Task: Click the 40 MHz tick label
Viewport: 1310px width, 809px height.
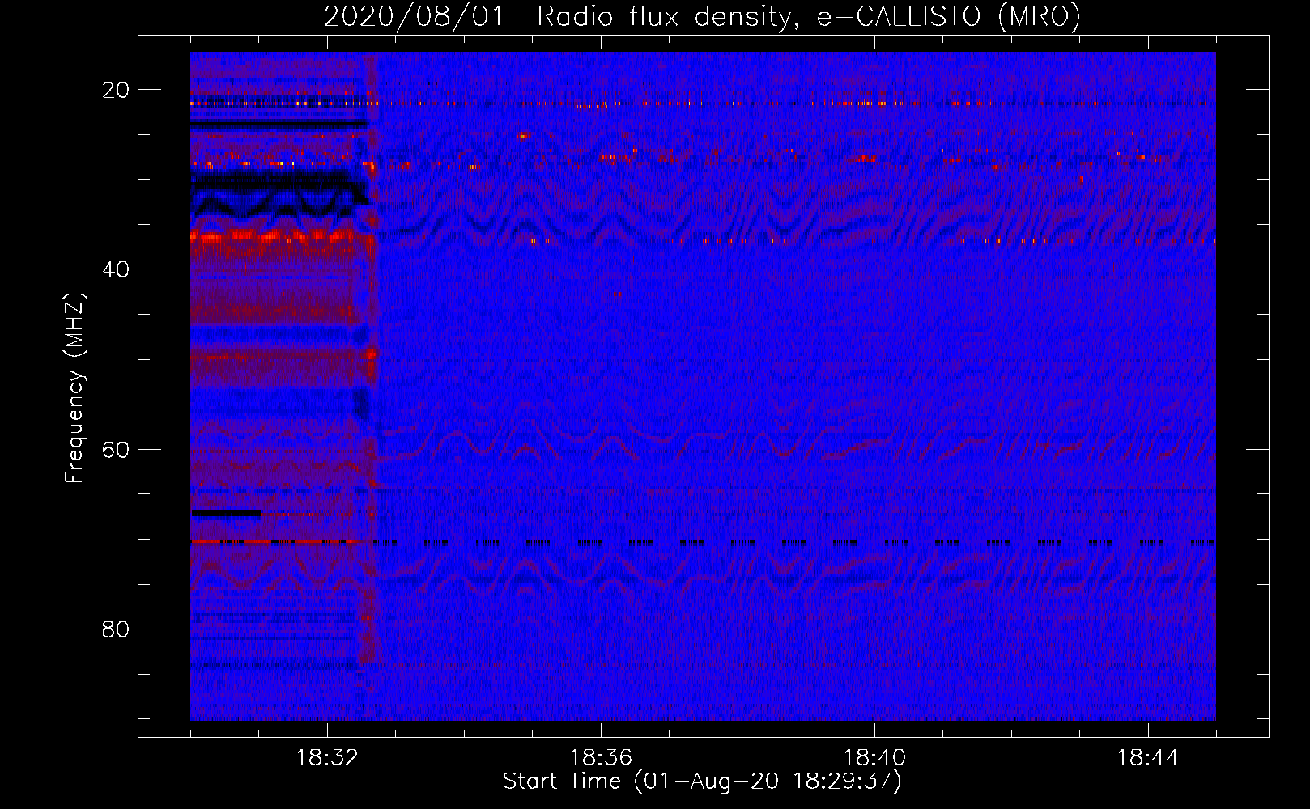Action: pos(116,269)
